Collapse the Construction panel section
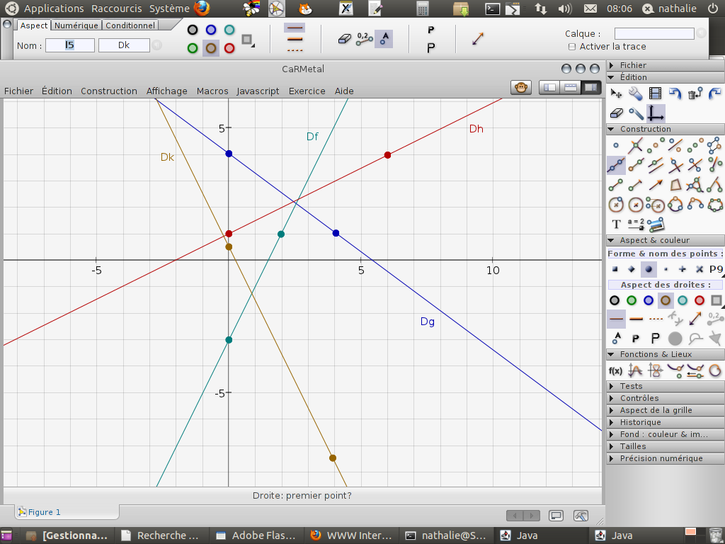 666,129
